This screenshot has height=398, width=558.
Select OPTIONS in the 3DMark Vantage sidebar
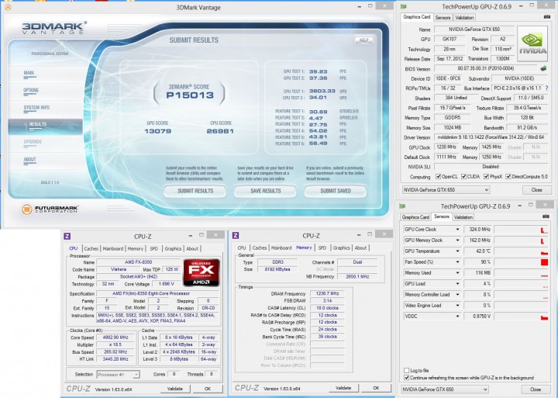click(31, 91)
